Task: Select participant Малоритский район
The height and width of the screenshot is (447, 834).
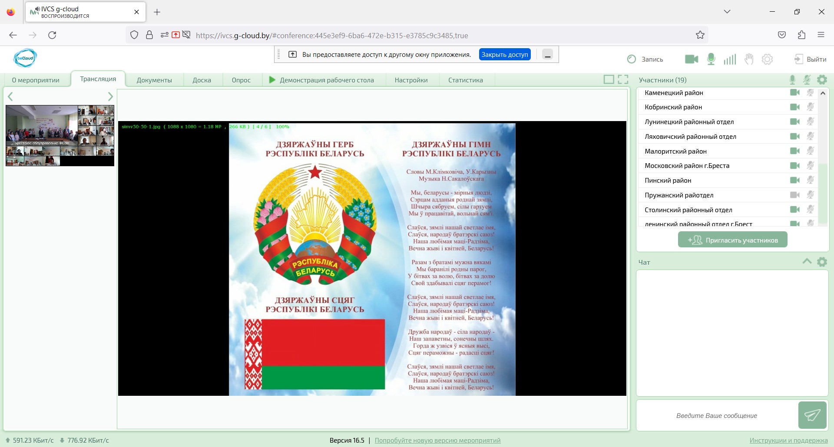Action: pyautogui.click(x=728, y=151)
